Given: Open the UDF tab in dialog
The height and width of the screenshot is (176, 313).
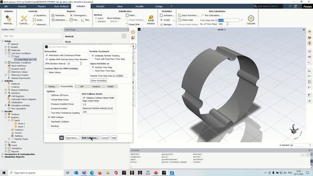Looking at the screenshot, I should (x=82, y=87).
